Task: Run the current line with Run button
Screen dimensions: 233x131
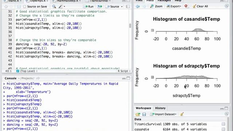Action: pos(88,7)
